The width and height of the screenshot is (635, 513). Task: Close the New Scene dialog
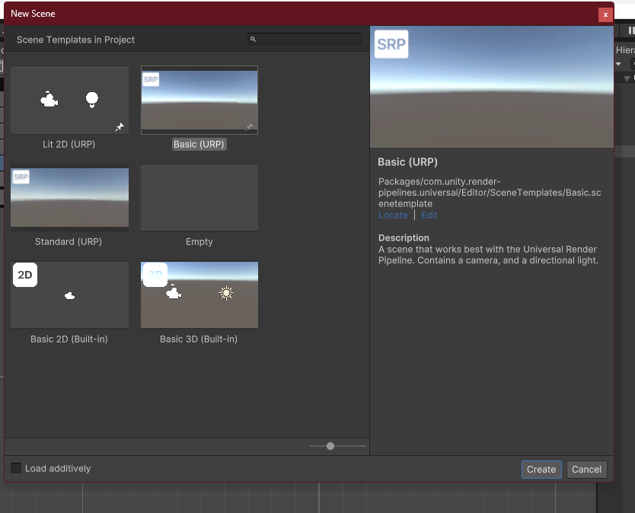pos(605,14)
